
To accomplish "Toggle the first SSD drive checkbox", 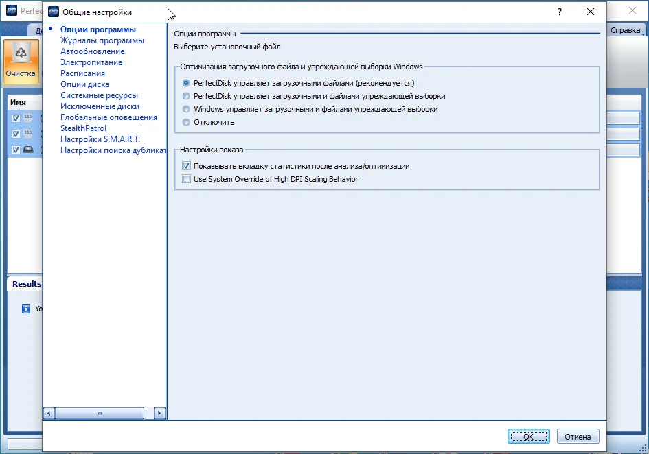I will (16, 118).
